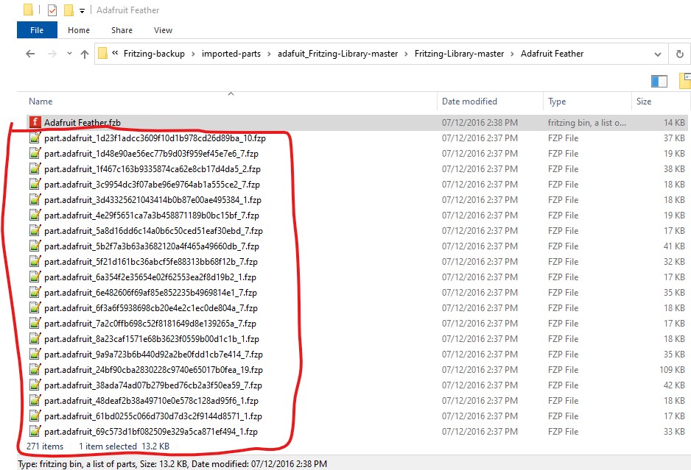Click the forward navigation arrow
This screenshot has width=691, height=470.
point(50,54)
